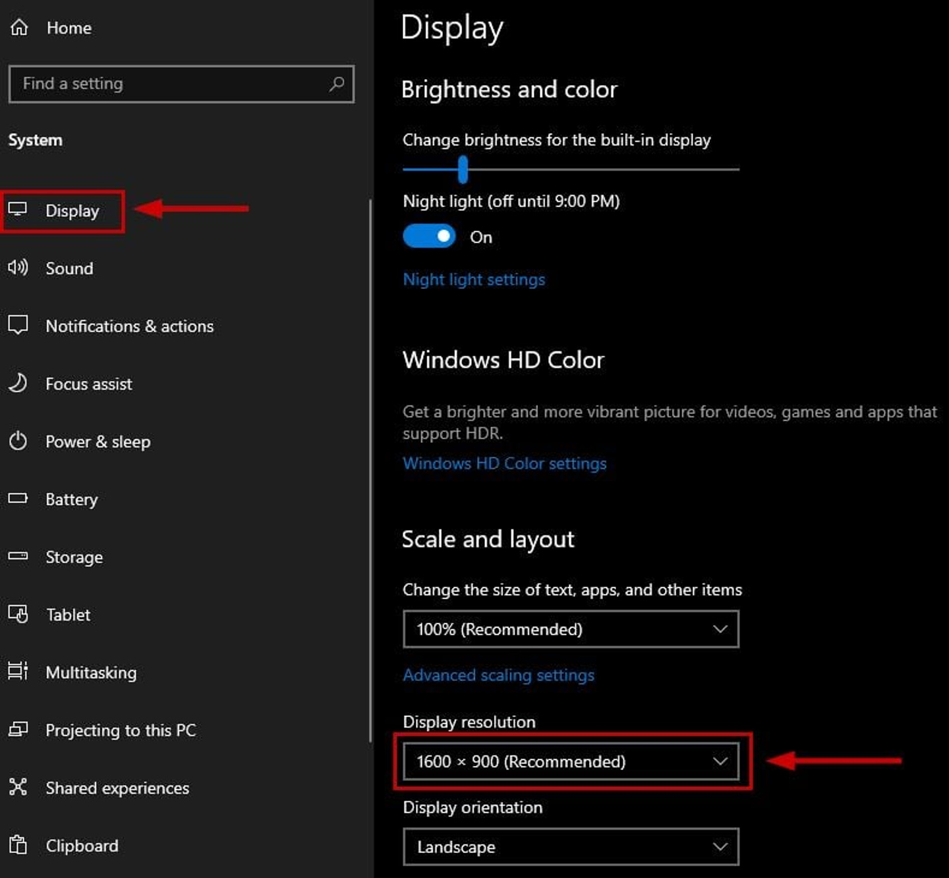Open Power & sleep via its icon

18,441
